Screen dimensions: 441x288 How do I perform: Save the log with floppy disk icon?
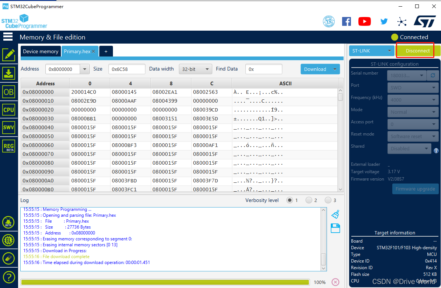coord(335,228)
